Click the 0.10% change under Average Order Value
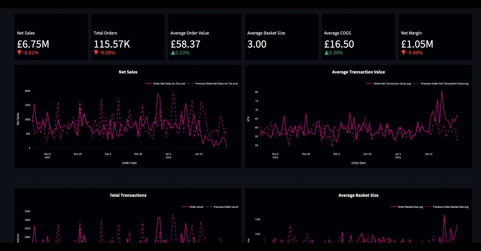 point(182,52)
